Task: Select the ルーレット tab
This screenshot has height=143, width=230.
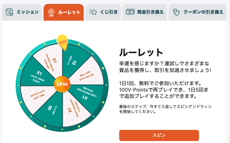Action: click(x=64, y=12)
